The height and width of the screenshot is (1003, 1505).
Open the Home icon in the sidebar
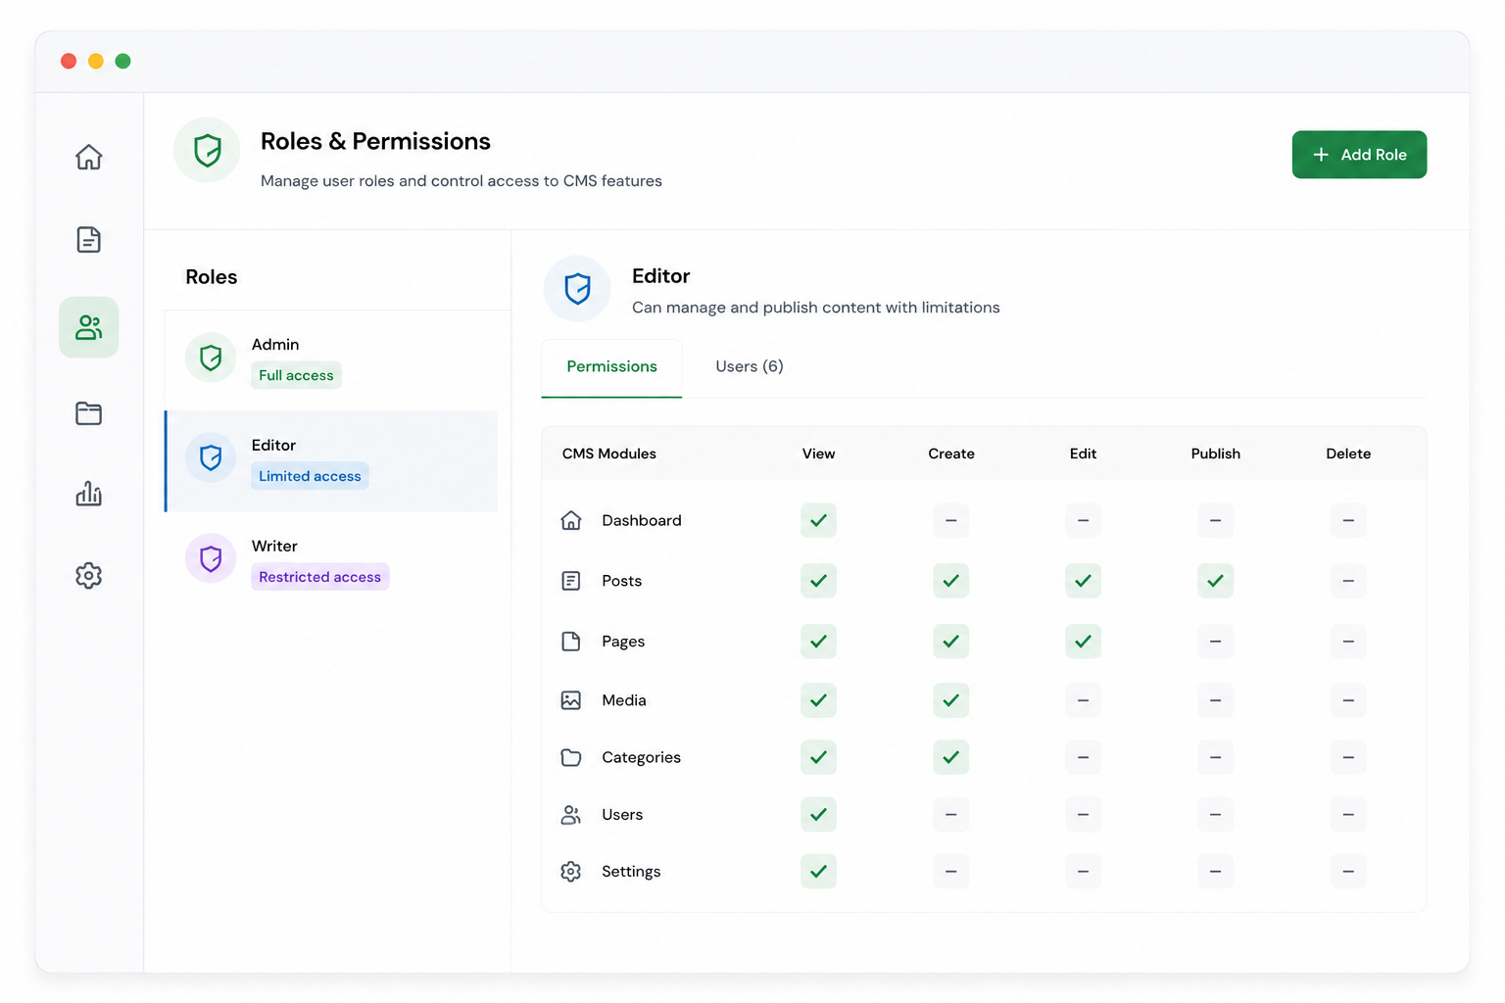coord(88,157)
